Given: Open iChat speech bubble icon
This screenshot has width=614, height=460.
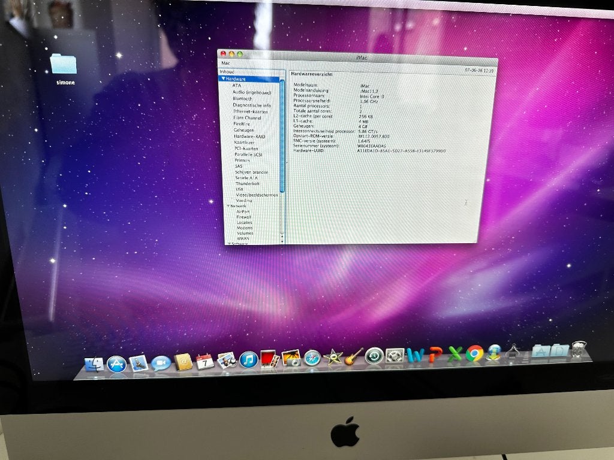Looking at the screenshot, I should click(161, 364).
